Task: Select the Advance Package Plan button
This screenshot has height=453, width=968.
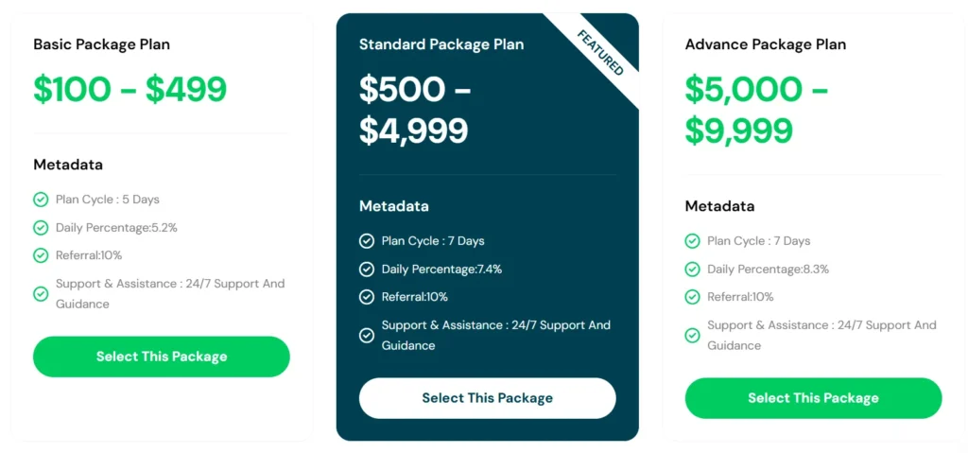Action: point(813,398)
